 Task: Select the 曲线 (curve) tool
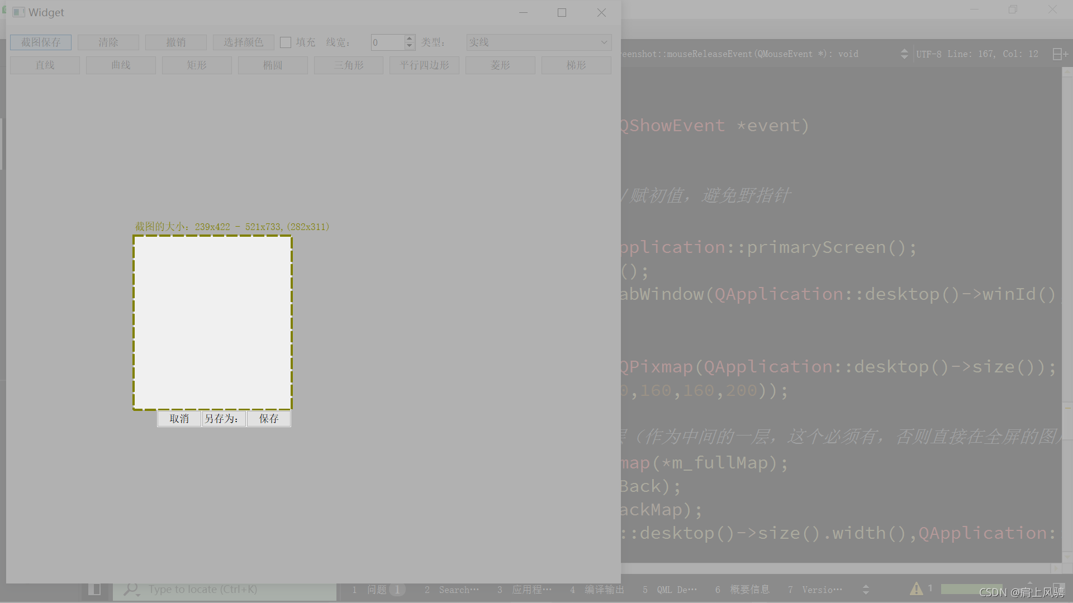(121, 65)
